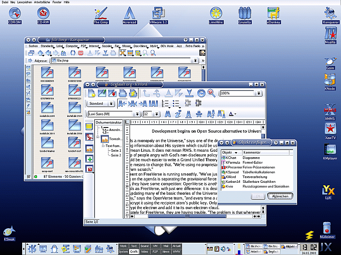
Task: Click the green plus icon in KWord sidebar
Action: pos(90,159)
